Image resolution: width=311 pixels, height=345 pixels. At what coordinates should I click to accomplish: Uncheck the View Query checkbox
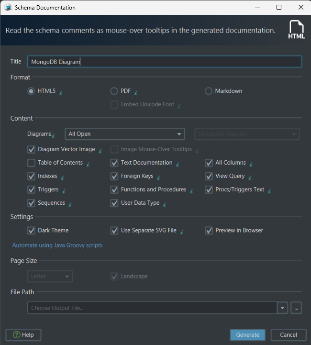209,176
